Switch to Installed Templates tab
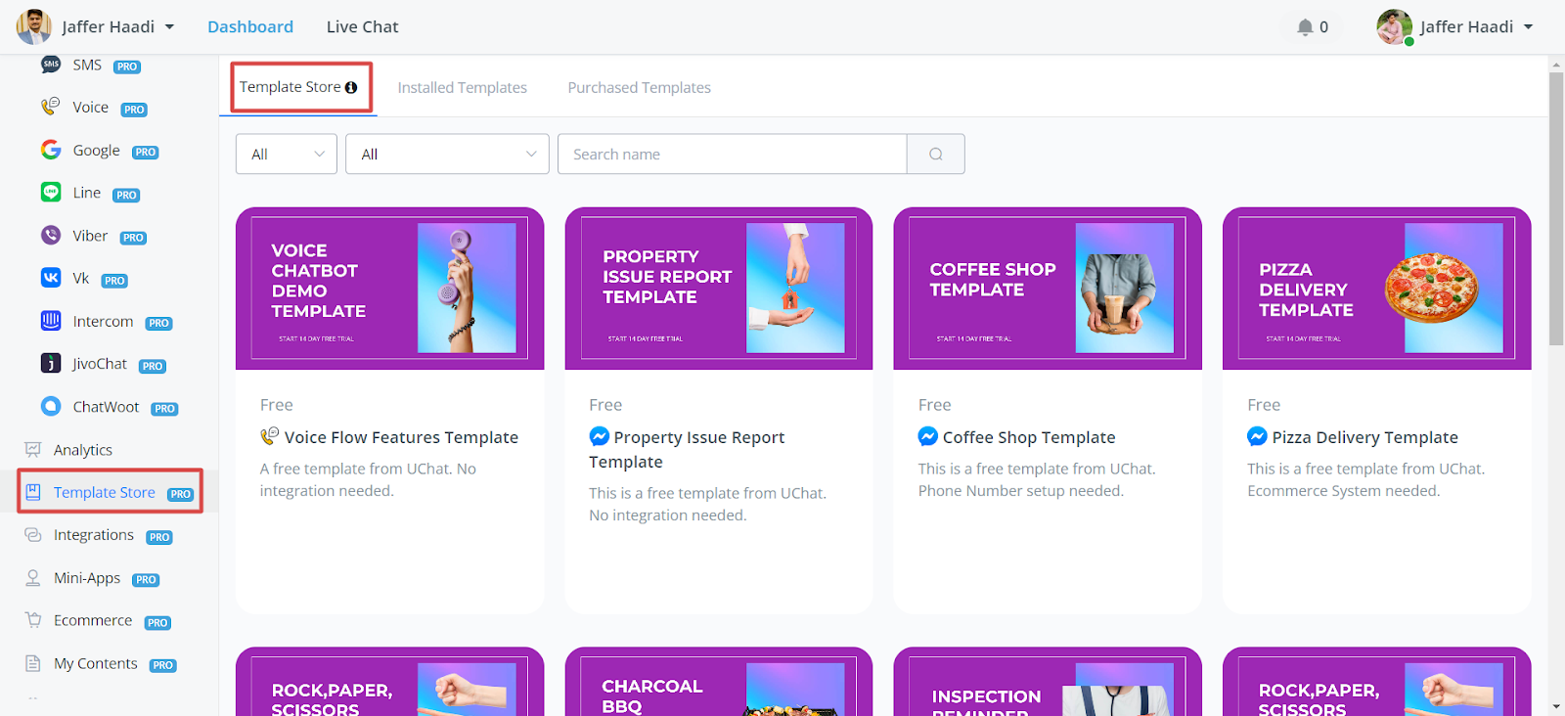The height and width of the screenshot is (716, 1565). tap(462, 87)
